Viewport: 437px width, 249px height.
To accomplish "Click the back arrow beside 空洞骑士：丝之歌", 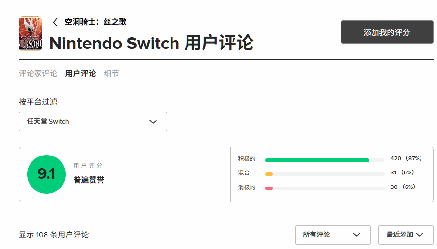I will coord(55,22).
